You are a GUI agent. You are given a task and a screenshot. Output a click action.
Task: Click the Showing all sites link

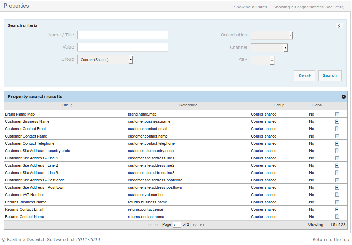pyautogui.click(x=250, y=7)
